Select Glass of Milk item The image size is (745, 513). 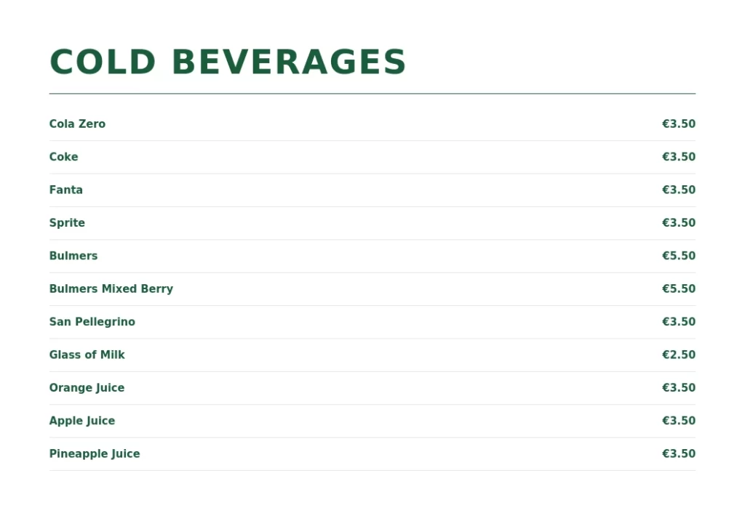87,355
